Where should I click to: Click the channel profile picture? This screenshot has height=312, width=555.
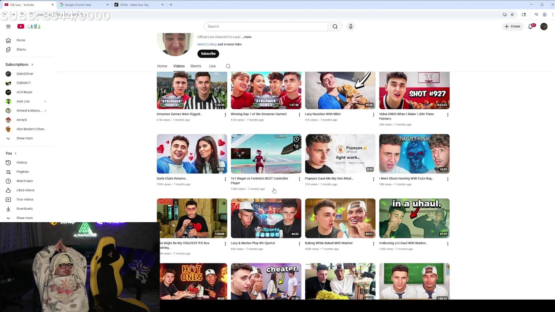175,44
